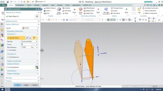This screenshot has height=91, width=163.
Task: Click the Save icon in title bar
Action: click(x=8, y=2)
